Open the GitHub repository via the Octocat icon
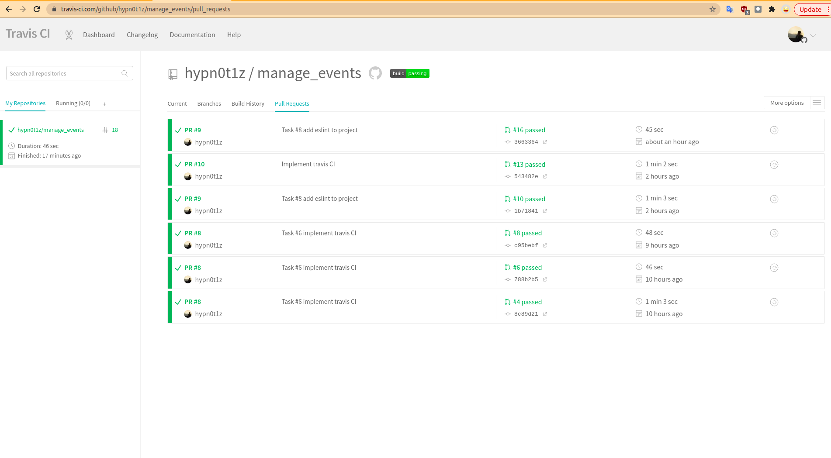This screenshot has width=831, height=458. [375, 73]
